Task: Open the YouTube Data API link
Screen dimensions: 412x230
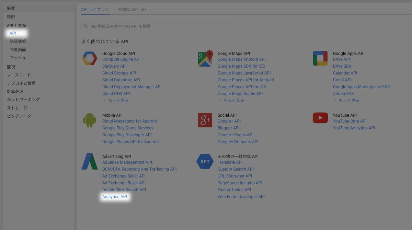Action: coord(350,121)
